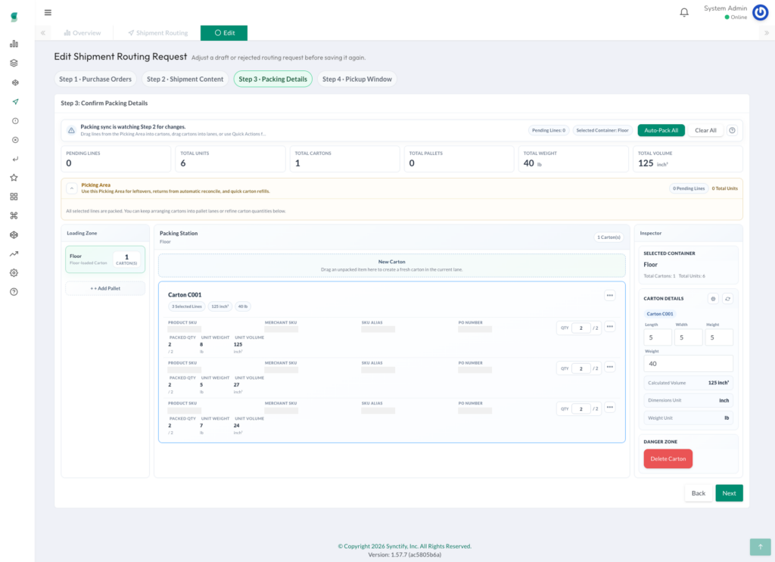Screen dimensions: 775x562
Task: Open the circled x sidebar icon
Action: point(15,140)
